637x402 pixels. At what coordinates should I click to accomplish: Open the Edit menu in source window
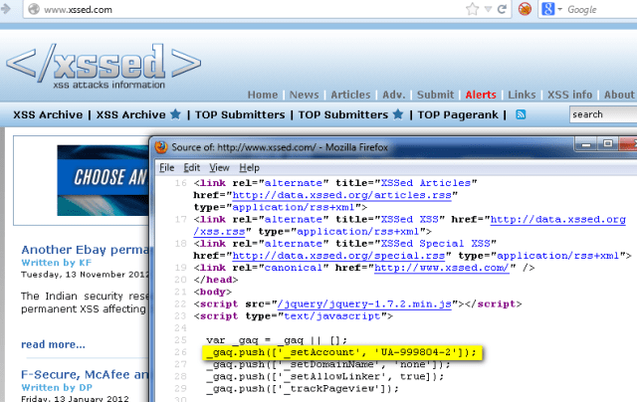point(192,168)
